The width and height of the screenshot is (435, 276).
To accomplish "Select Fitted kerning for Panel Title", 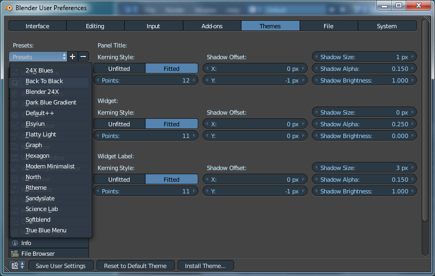I will pyautogui.click(x=172, y=69).
